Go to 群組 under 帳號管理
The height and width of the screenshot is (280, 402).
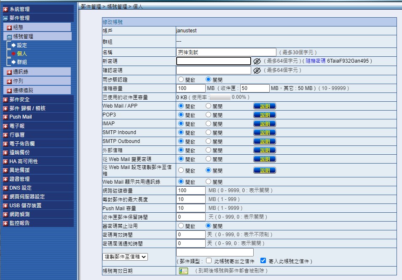pyautogui.click(x=21, y=62)
